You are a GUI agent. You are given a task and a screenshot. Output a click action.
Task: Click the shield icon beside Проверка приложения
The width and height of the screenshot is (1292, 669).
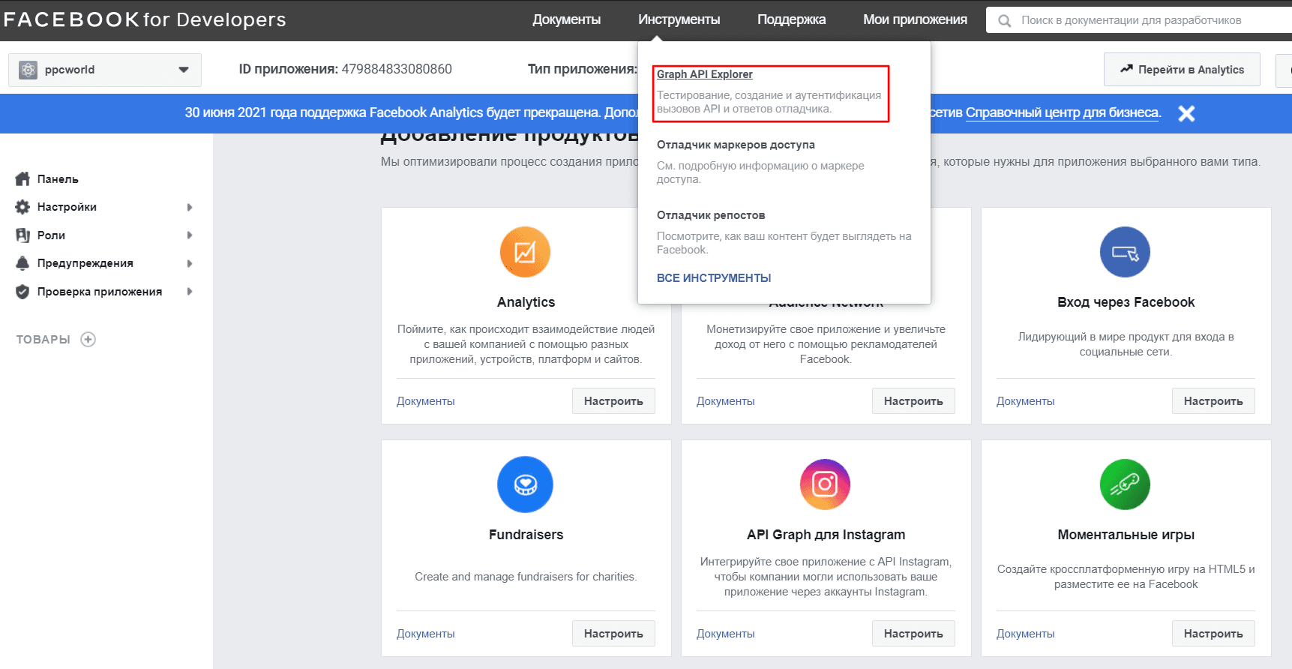pos(22,292)
